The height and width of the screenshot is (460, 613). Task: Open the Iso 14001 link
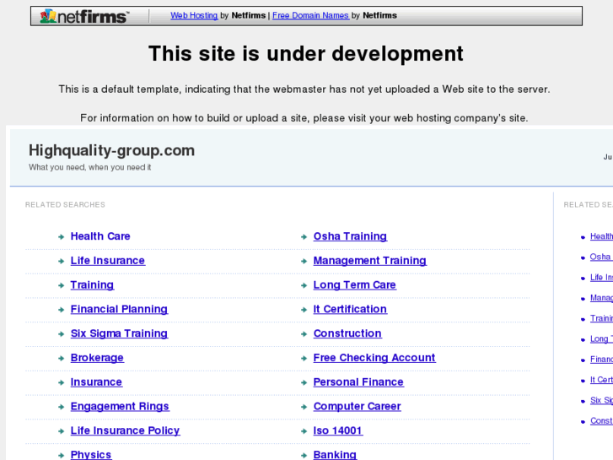point(338,430)
